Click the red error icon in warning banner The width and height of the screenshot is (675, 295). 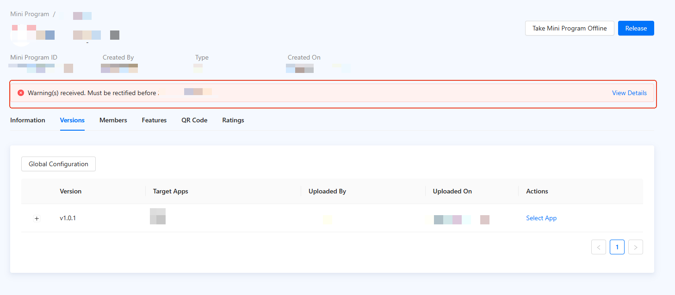[21, 93]
